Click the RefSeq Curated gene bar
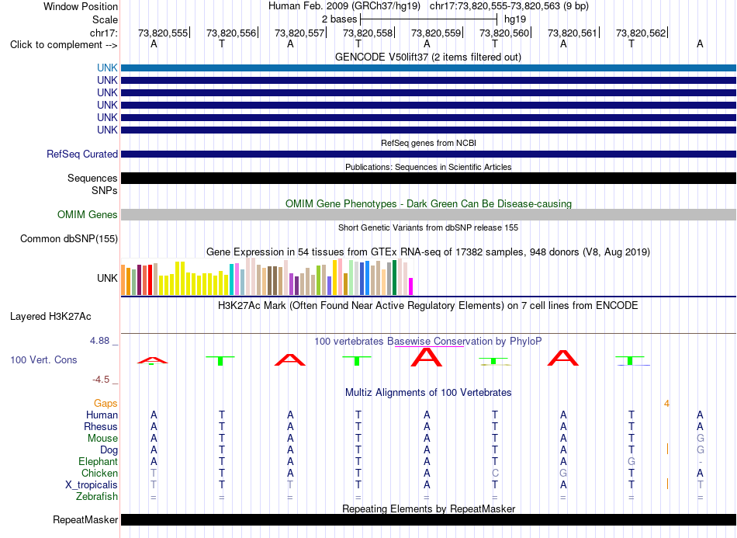 tap(428, 154)
